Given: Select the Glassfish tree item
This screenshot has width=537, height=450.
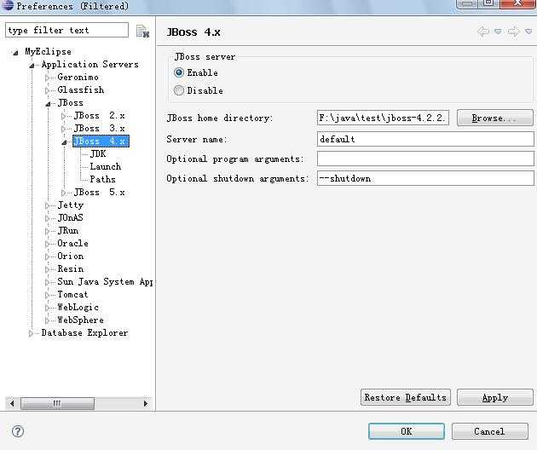Looking at the screenshot, I should pyautogui.click(x=81, y=89).
